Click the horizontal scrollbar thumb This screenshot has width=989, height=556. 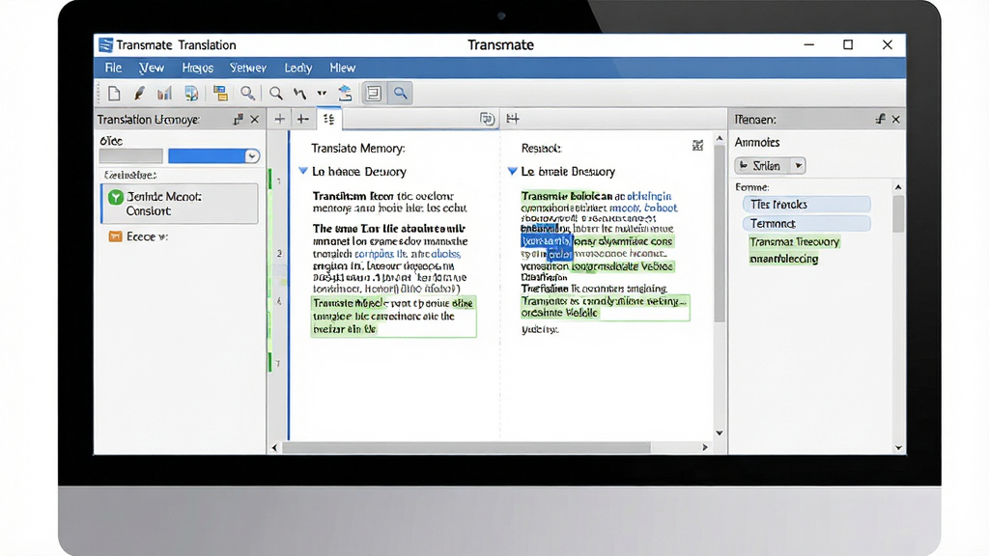466,448
